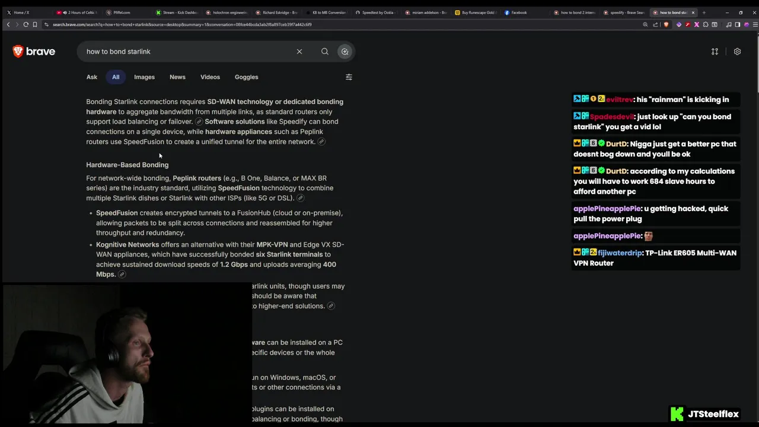Switch to the Facebook browser tab
This screenshot has height=427, width=759.
coord(525,12)
